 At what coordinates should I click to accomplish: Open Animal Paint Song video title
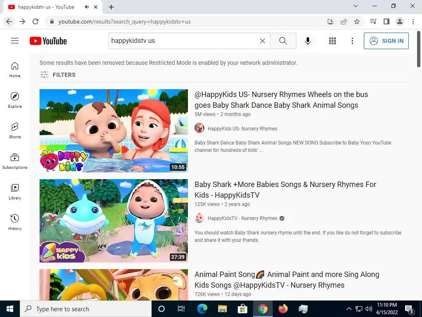pyautogui.click(x=287, y=280)
